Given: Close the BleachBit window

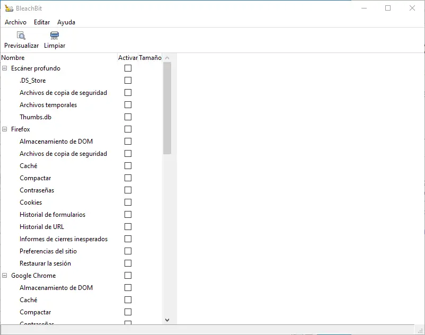Looking at the screenshot, I should [x=412, y=8].
